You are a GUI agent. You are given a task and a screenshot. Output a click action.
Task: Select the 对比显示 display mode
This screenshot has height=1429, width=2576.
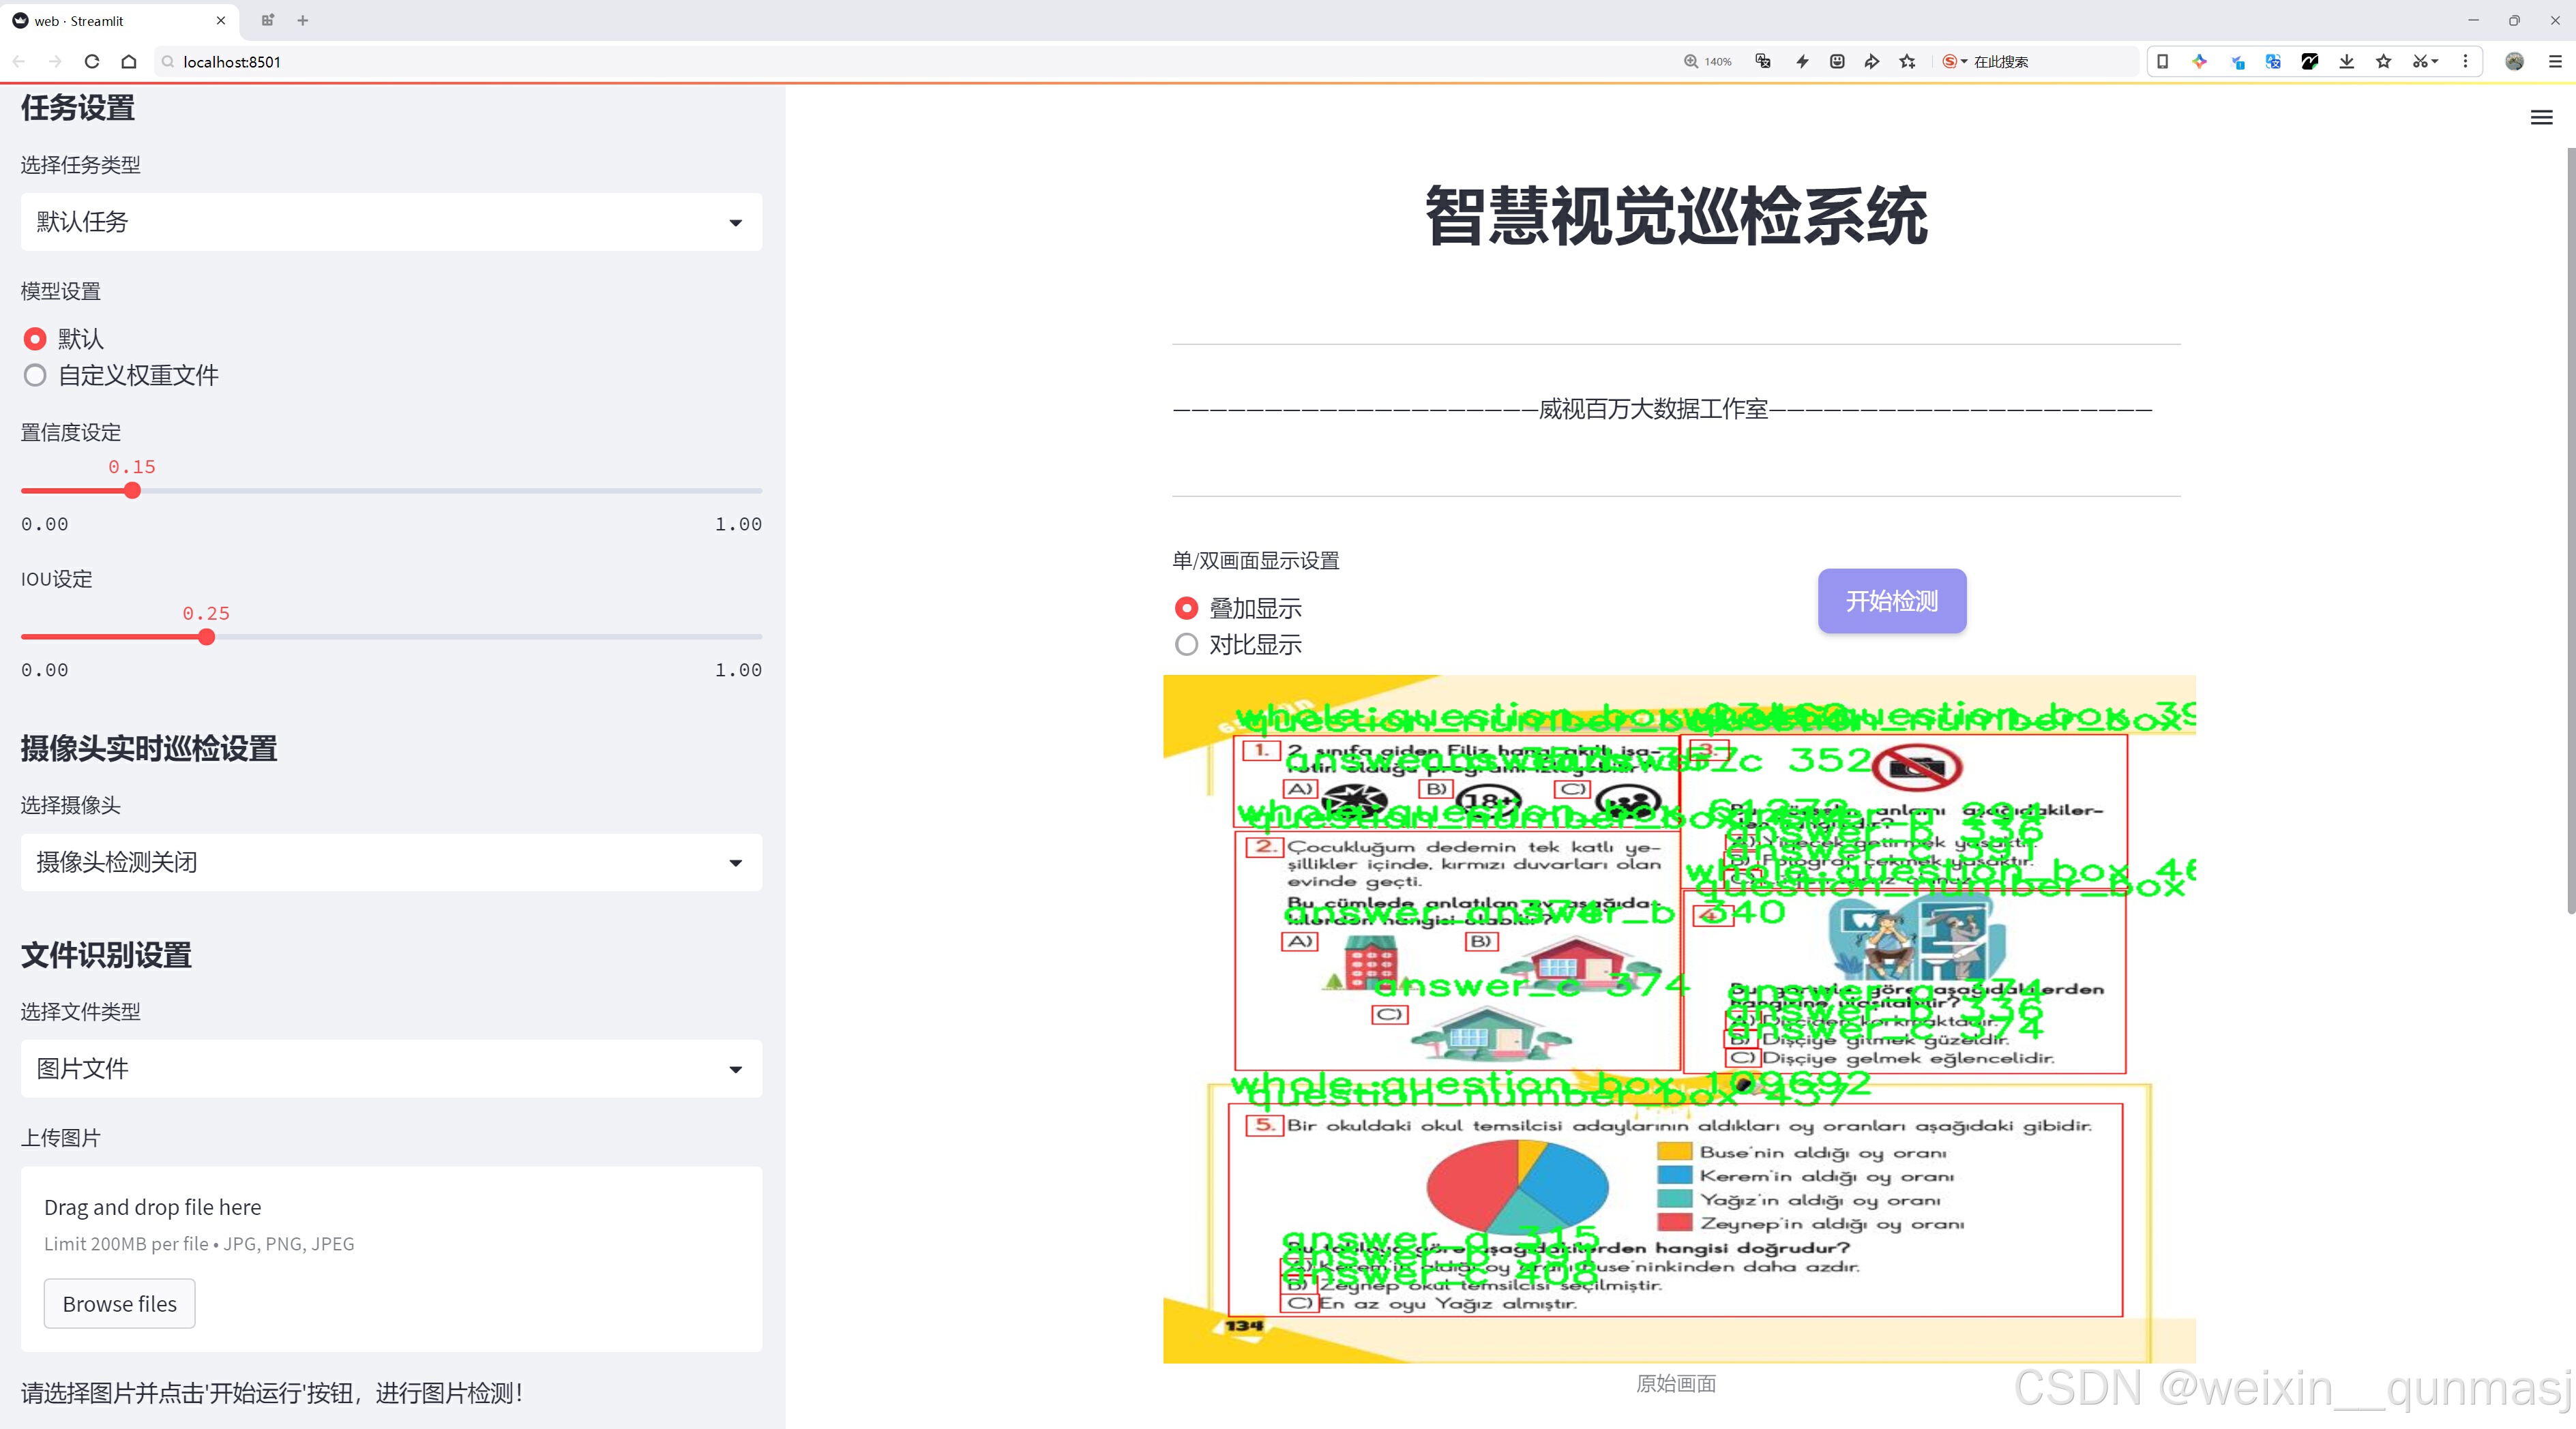(x=1186, y=644)
